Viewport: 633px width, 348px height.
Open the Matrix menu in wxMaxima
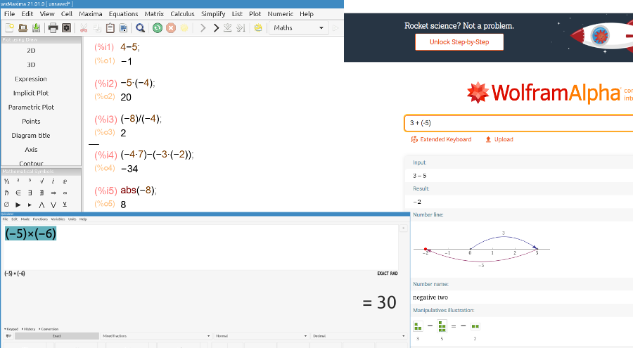[154, 14]
